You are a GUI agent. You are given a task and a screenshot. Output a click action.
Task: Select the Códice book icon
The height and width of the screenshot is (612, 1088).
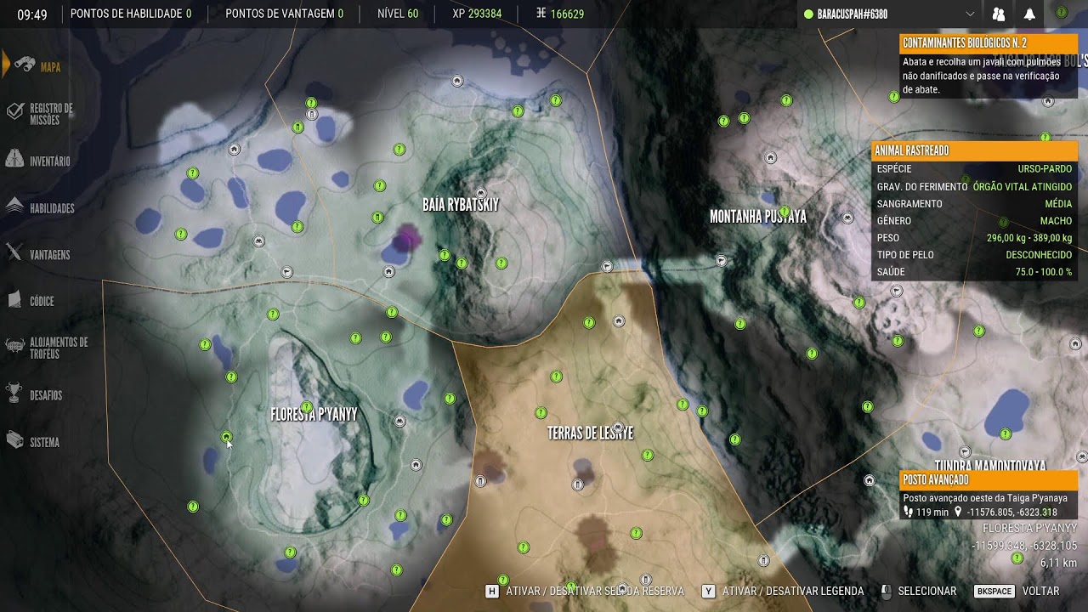[14, 300]
